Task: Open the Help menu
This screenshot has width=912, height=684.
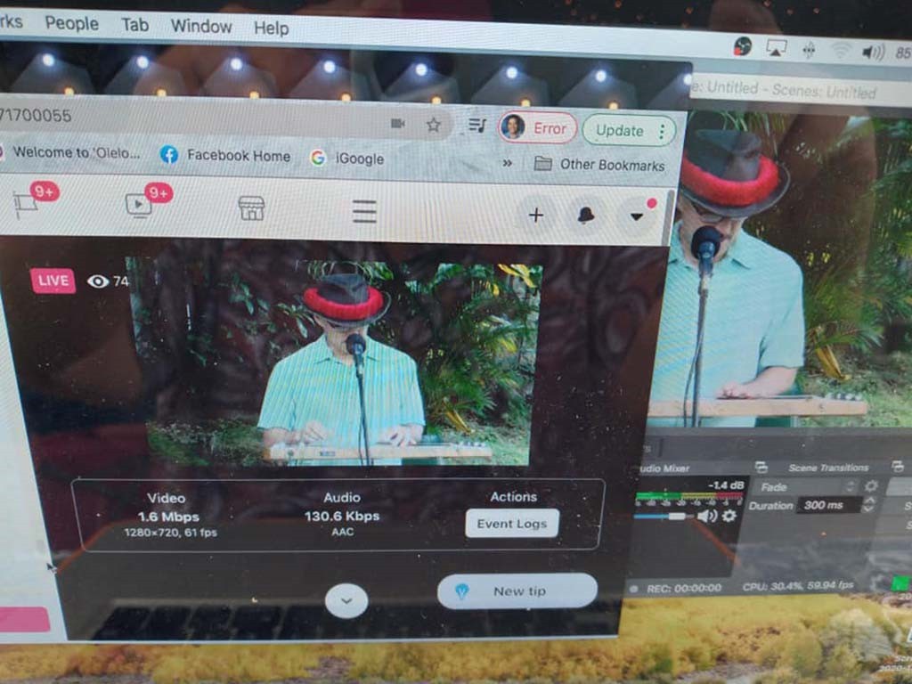Action: click(x=271, y=28)
